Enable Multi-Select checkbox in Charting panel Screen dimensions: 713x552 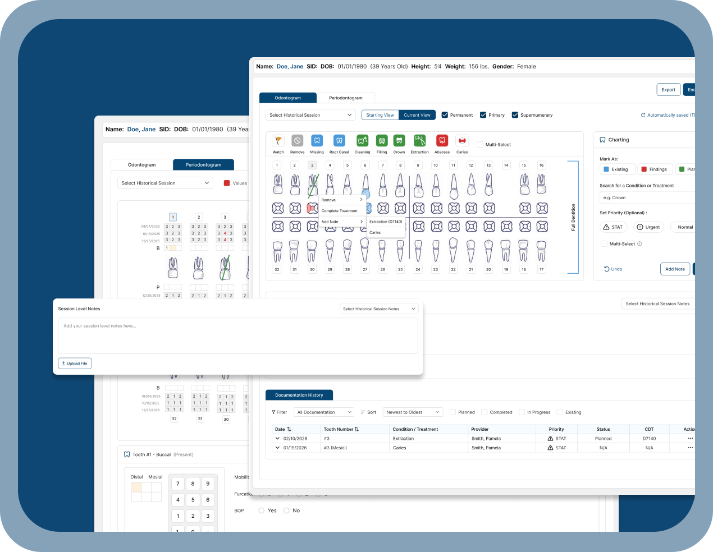coord(604,243)
